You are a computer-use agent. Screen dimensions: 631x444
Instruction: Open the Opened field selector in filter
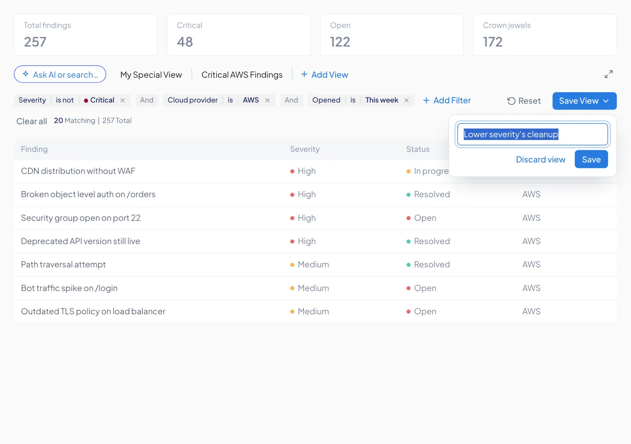point(326,100)
